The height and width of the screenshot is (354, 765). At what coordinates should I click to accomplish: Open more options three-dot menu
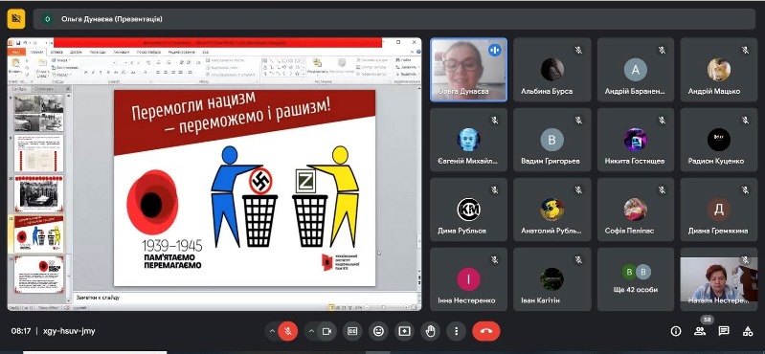[x=456, y=332]
